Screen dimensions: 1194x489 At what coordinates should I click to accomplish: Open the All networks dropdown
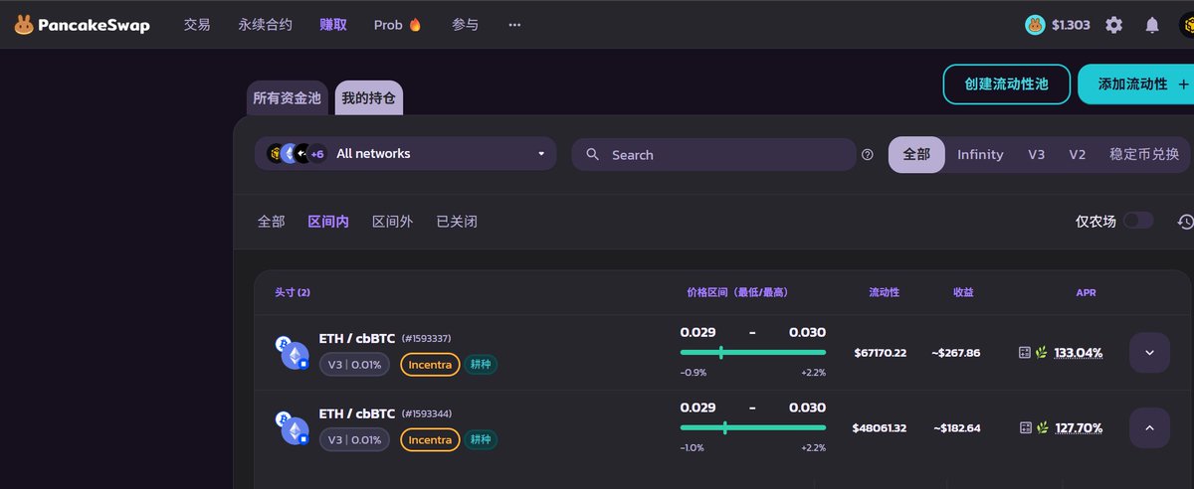click(406, 154)
